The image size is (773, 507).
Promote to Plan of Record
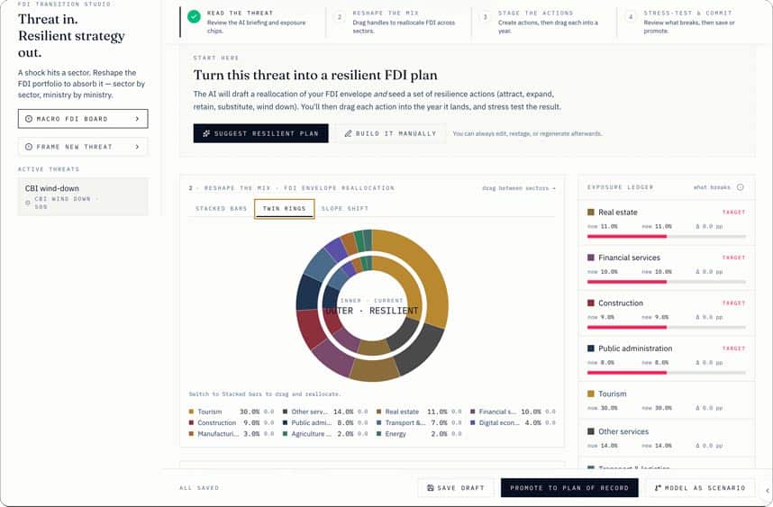pyautogui.click(x=569, y=488)
